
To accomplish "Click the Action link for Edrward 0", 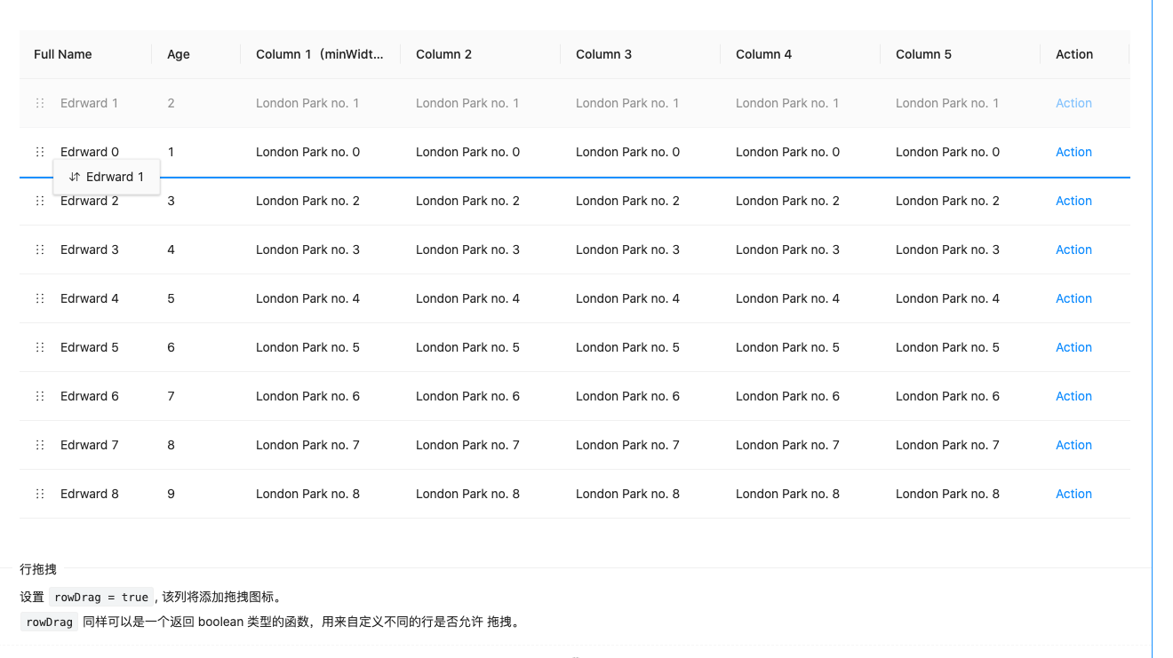I will click(x=1073, y=152).
